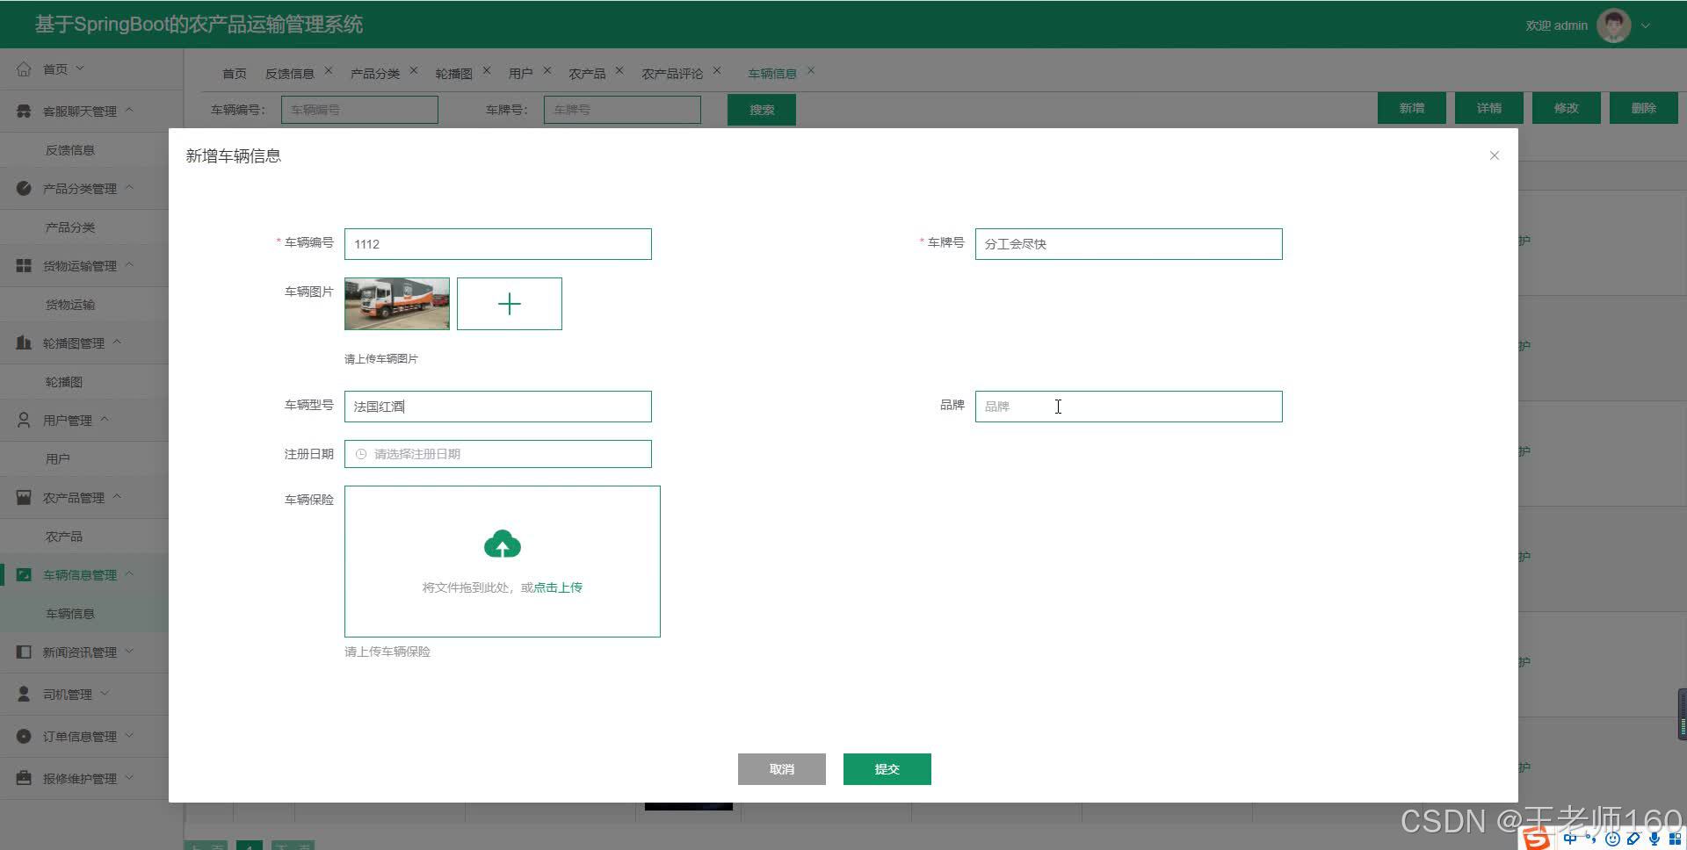Click the 品牌 input field
This screenshot has width=1687, height=850.
pos(1129,407)
